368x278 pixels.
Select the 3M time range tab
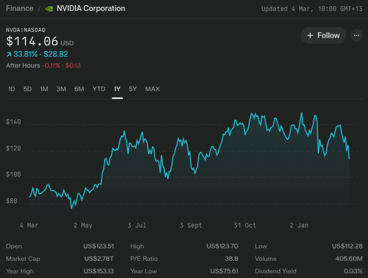[x=61, y=89]
